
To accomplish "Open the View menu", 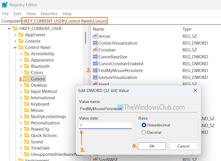I will click(x=31, y=14).
